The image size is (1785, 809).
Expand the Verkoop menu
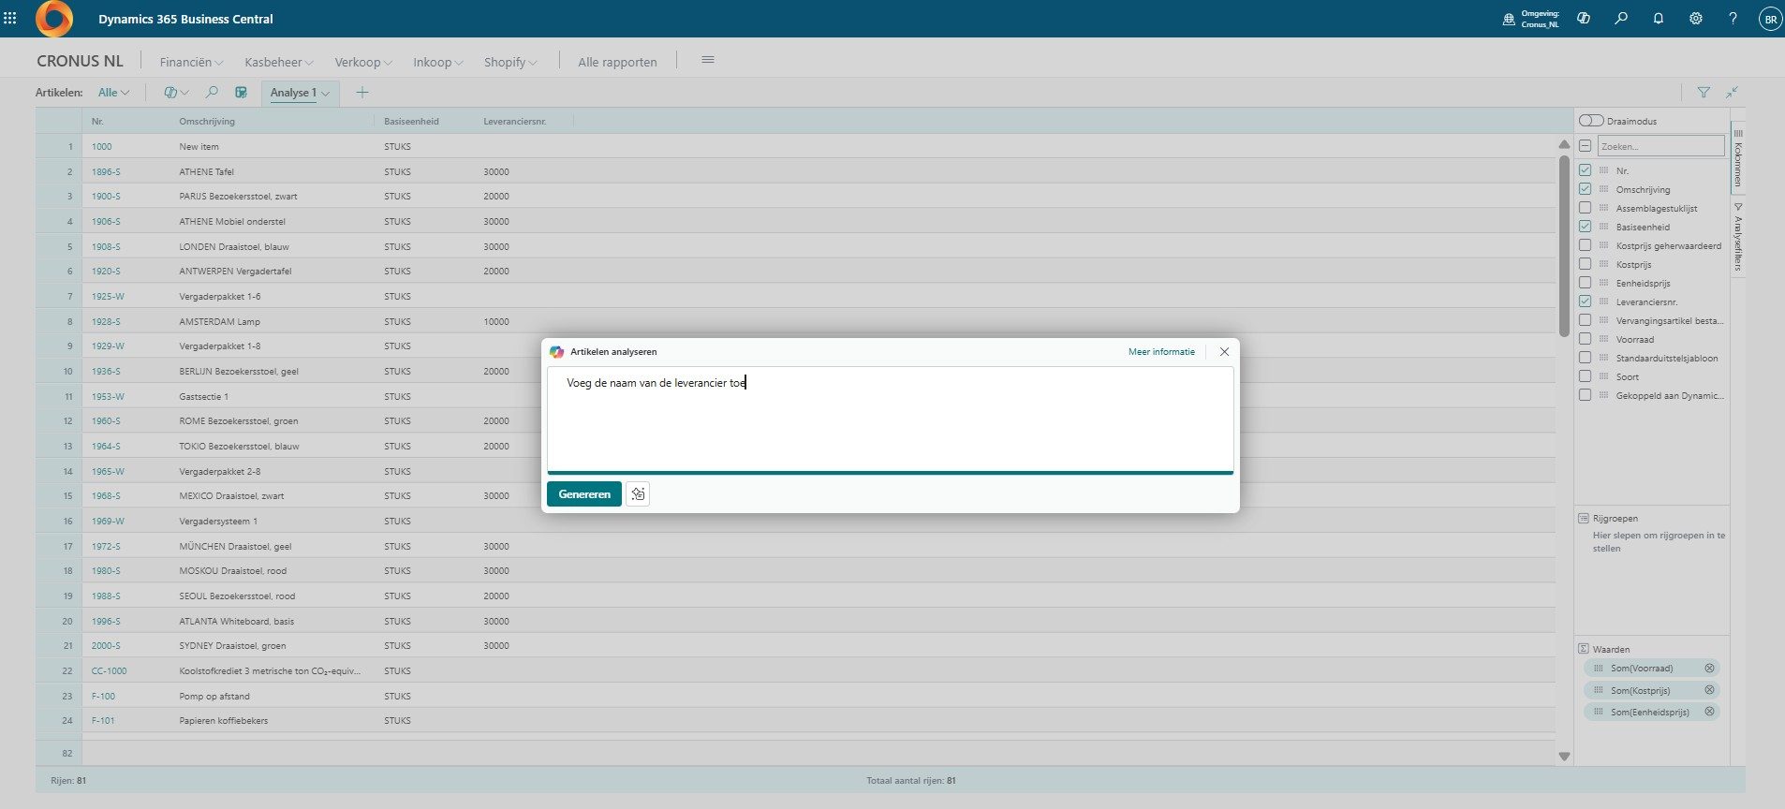[x=362, y=62]
